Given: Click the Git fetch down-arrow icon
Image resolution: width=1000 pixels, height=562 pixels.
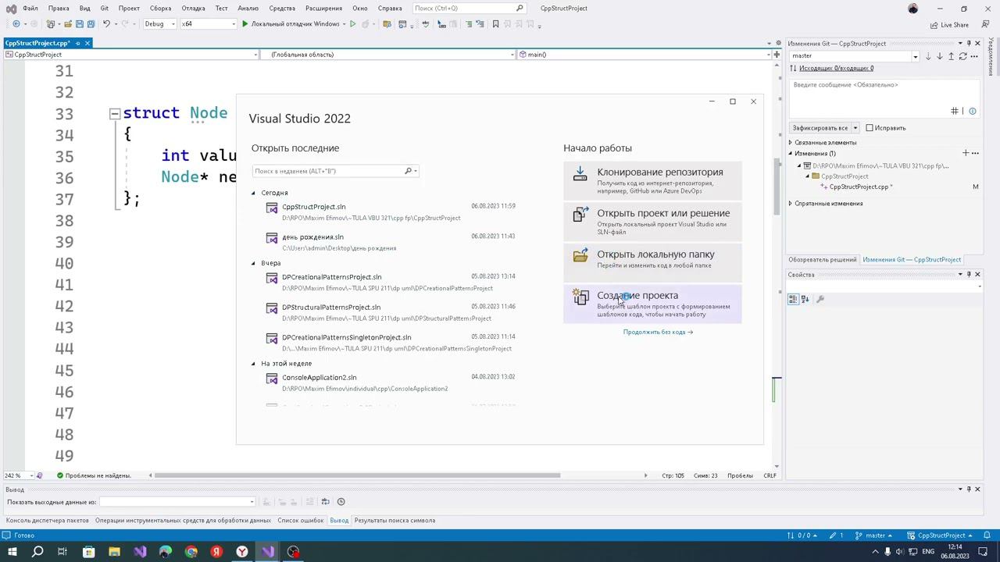Looking at the screenshot, I should [x=928, y=56].
